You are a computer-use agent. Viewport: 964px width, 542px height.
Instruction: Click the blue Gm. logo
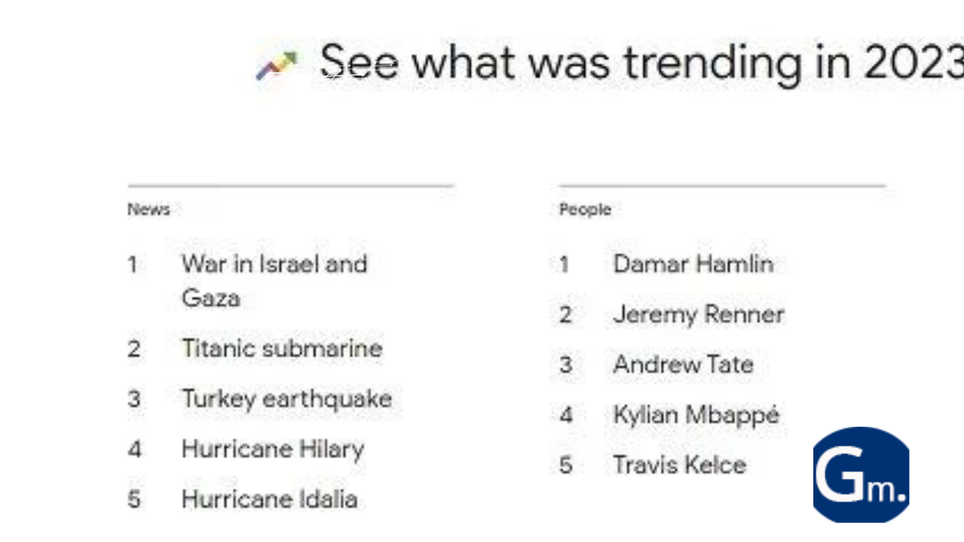[x=861, y=475]
